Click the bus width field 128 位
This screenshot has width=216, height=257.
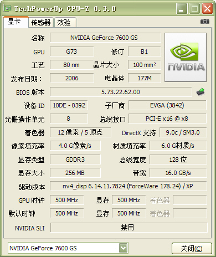178,160
